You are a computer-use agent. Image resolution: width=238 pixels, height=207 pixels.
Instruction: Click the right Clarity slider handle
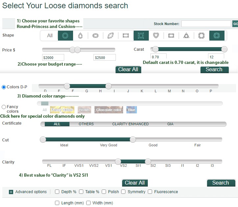(148, 162)
